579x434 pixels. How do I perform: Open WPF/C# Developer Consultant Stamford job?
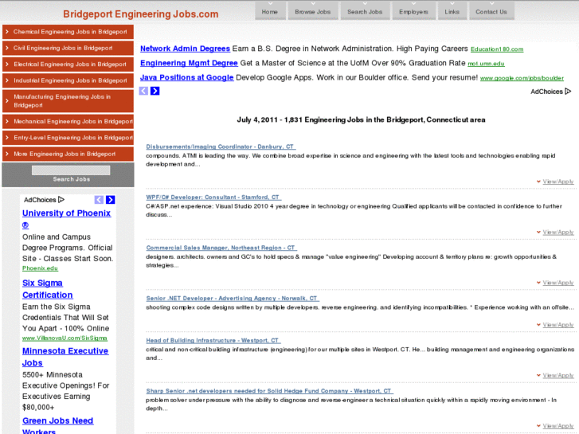(x=213, y=197)
